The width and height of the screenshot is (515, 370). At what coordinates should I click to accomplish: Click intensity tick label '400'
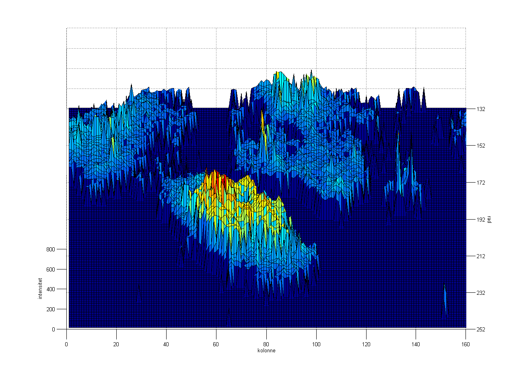50,289
